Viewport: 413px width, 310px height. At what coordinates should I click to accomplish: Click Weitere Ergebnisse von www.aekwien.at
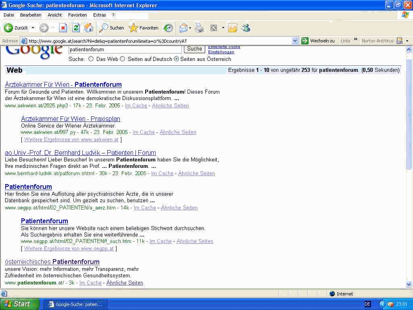[71, 139]
